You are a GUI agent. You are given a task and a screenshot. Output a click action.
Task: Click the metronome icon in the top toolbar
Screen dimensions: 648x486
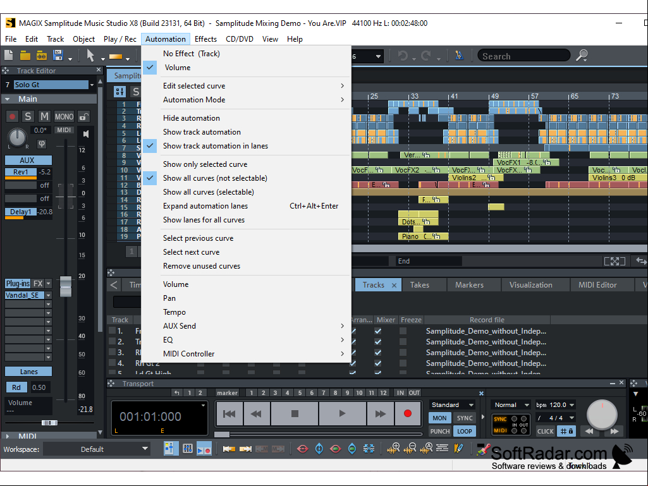tap(459, 56)
